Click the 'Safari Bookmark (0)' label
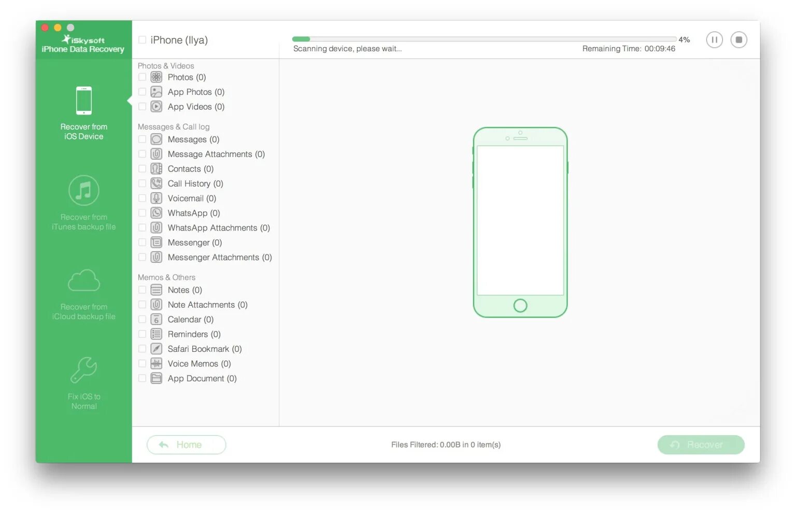The image size is (796, 514). click(205, 349)
